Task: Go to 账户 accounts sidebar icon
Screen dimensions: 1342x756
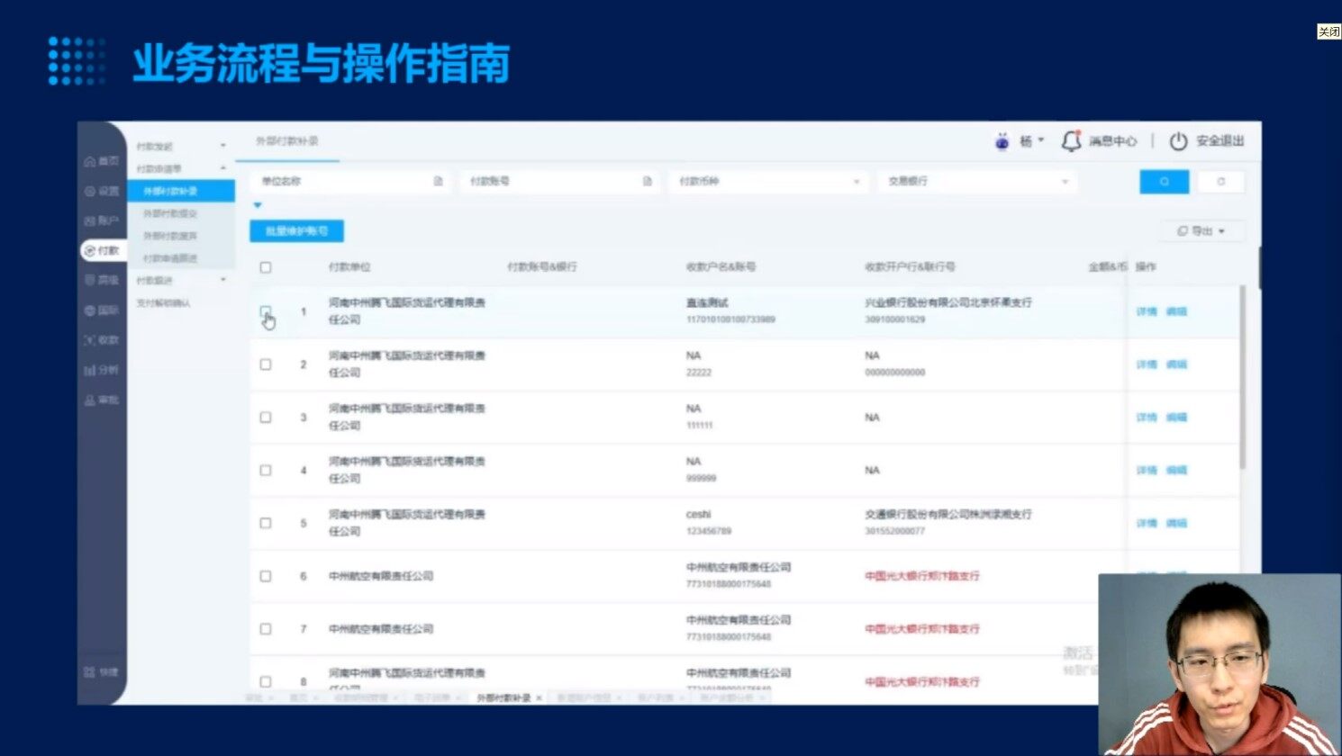Action: coord(101,220)
